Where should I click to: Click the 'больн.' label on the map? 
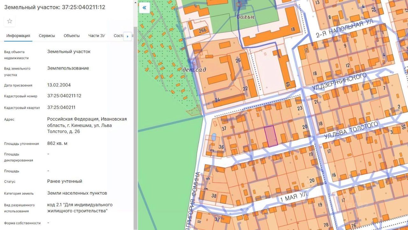pyautogui.click(x=246, y=17)
